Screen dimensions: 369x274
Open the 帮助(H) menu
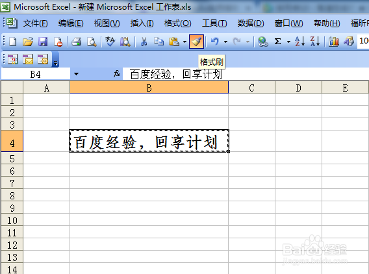click(327, 23)
